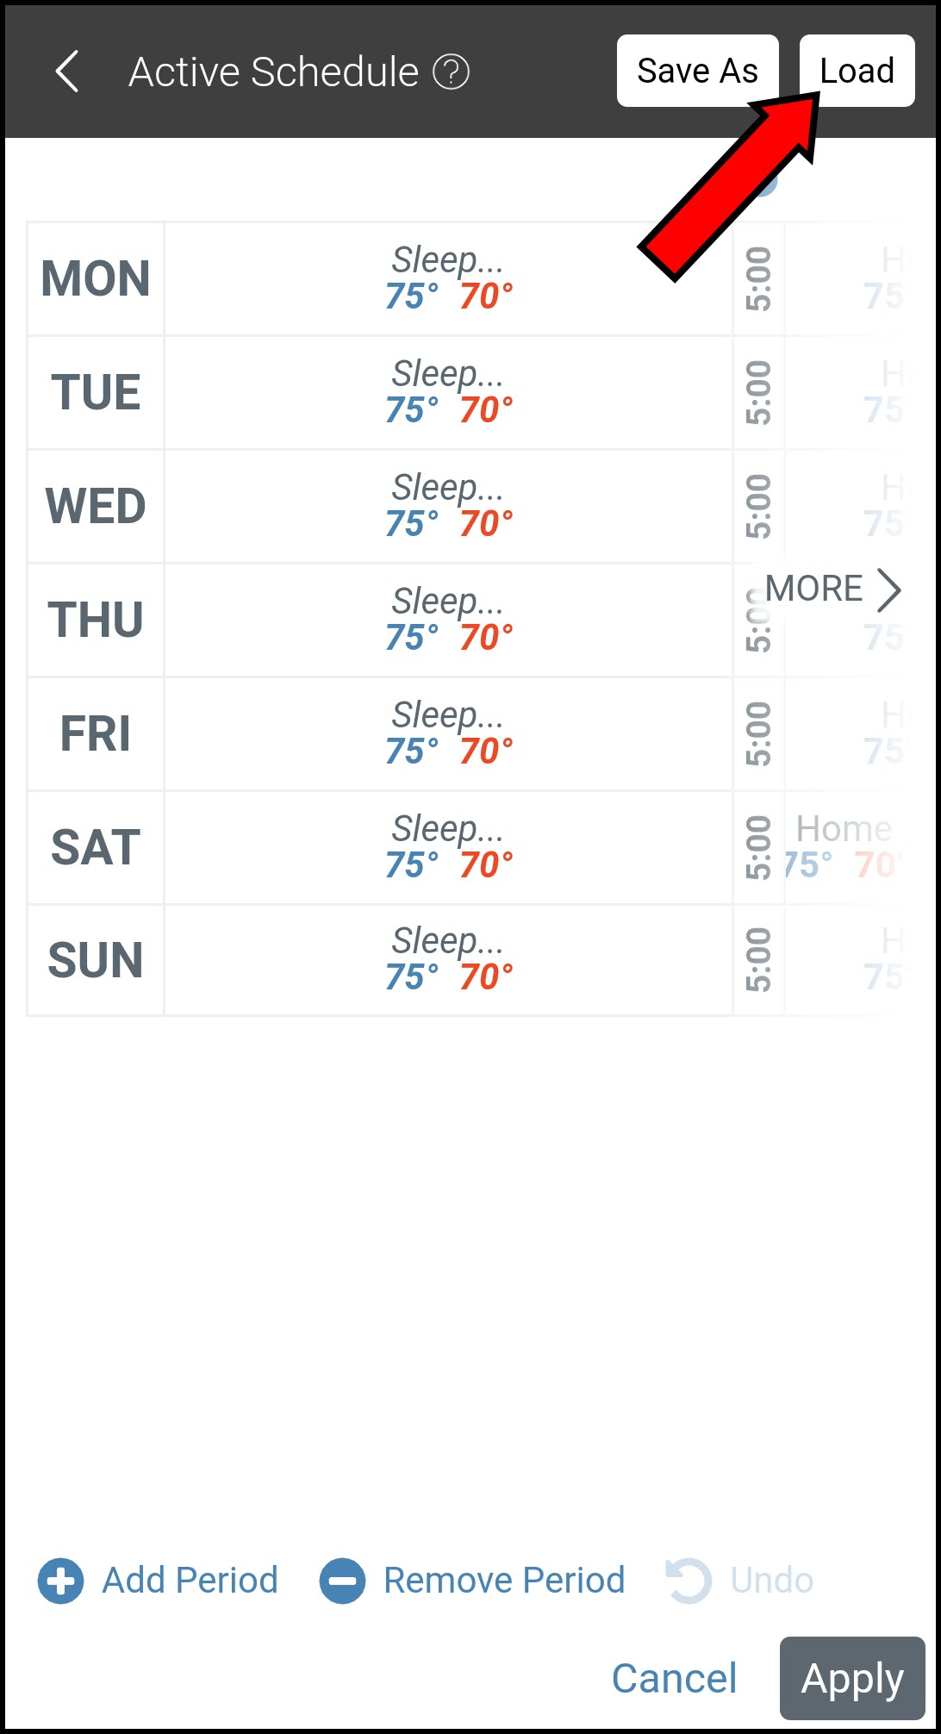This screenshot has width=941, height=1734.
Task: Select the SUN day row label
Action: pos(96,960)
